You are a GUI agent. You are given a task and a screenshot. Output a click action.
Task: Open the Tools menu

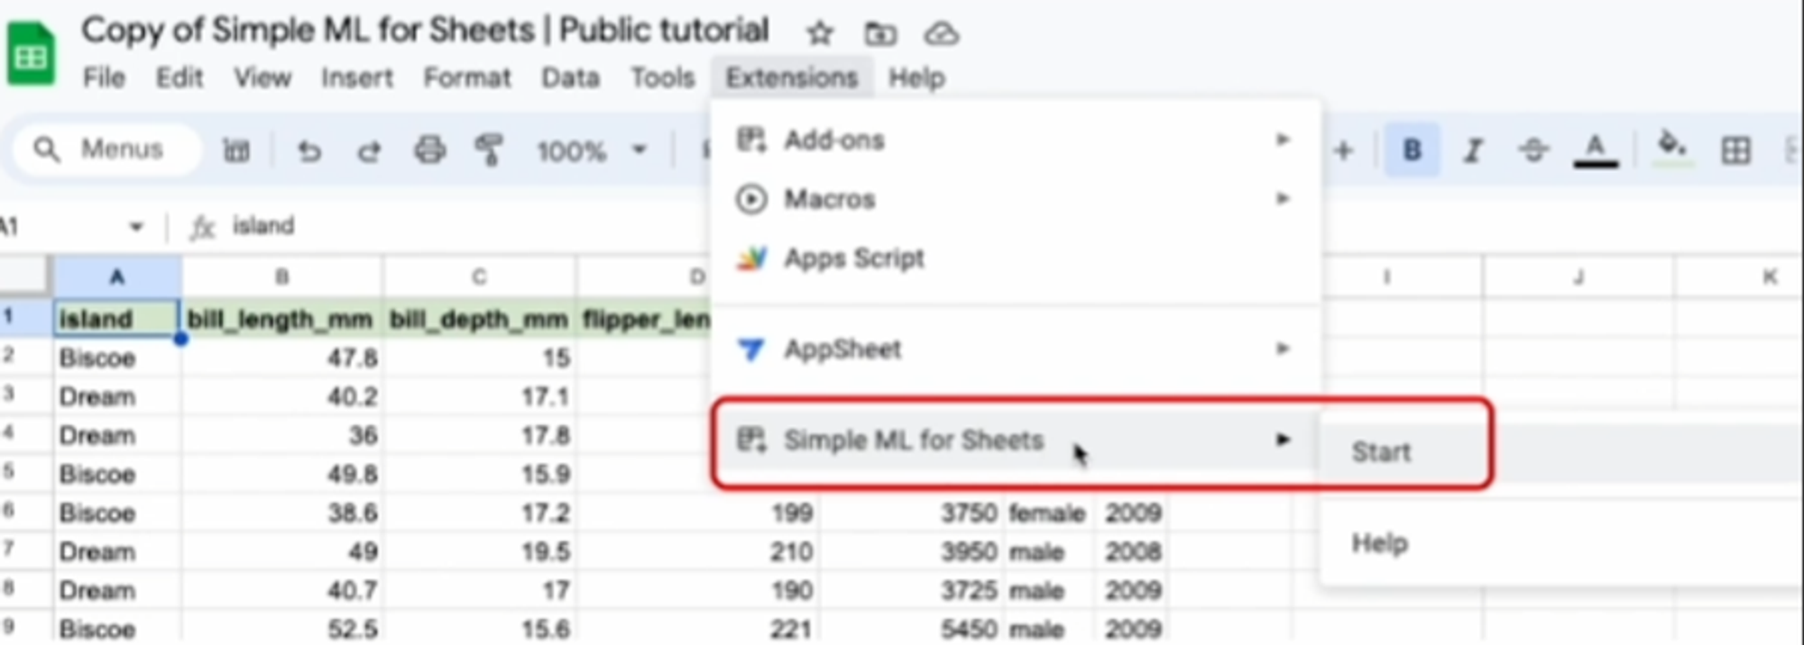(662, 77)
